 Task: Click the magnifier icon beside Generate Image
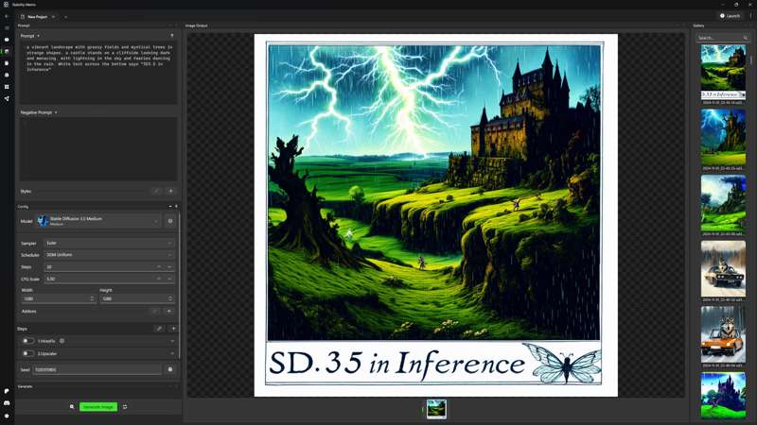click(72, 407)
